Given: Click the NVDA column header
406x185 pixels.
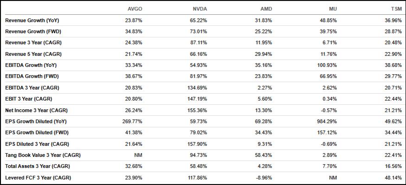Looking at the screenshot, I should [x=200, y=9].
